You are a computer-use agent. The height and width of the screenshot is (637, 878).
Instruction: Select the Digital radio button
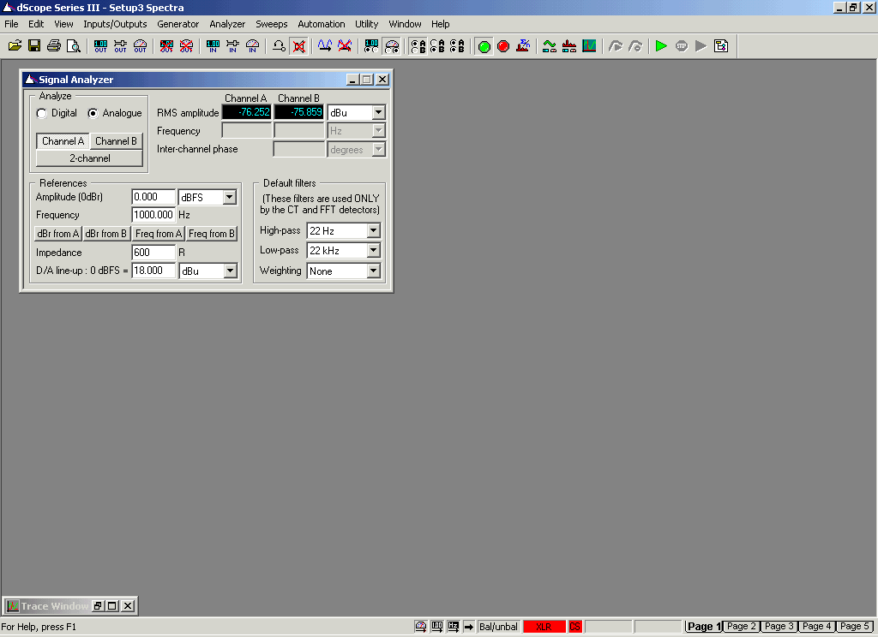(x=41, y=114)
